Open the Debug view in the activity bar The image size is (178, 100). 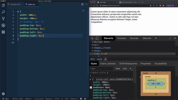[x=3, y=25]
